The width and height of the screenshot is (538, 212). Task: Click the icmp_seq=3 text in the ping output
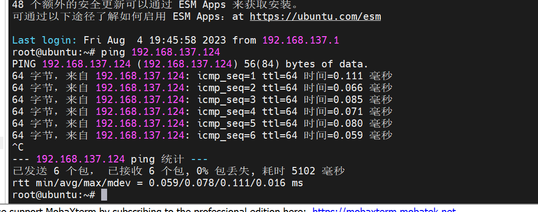tap(227, 100)
